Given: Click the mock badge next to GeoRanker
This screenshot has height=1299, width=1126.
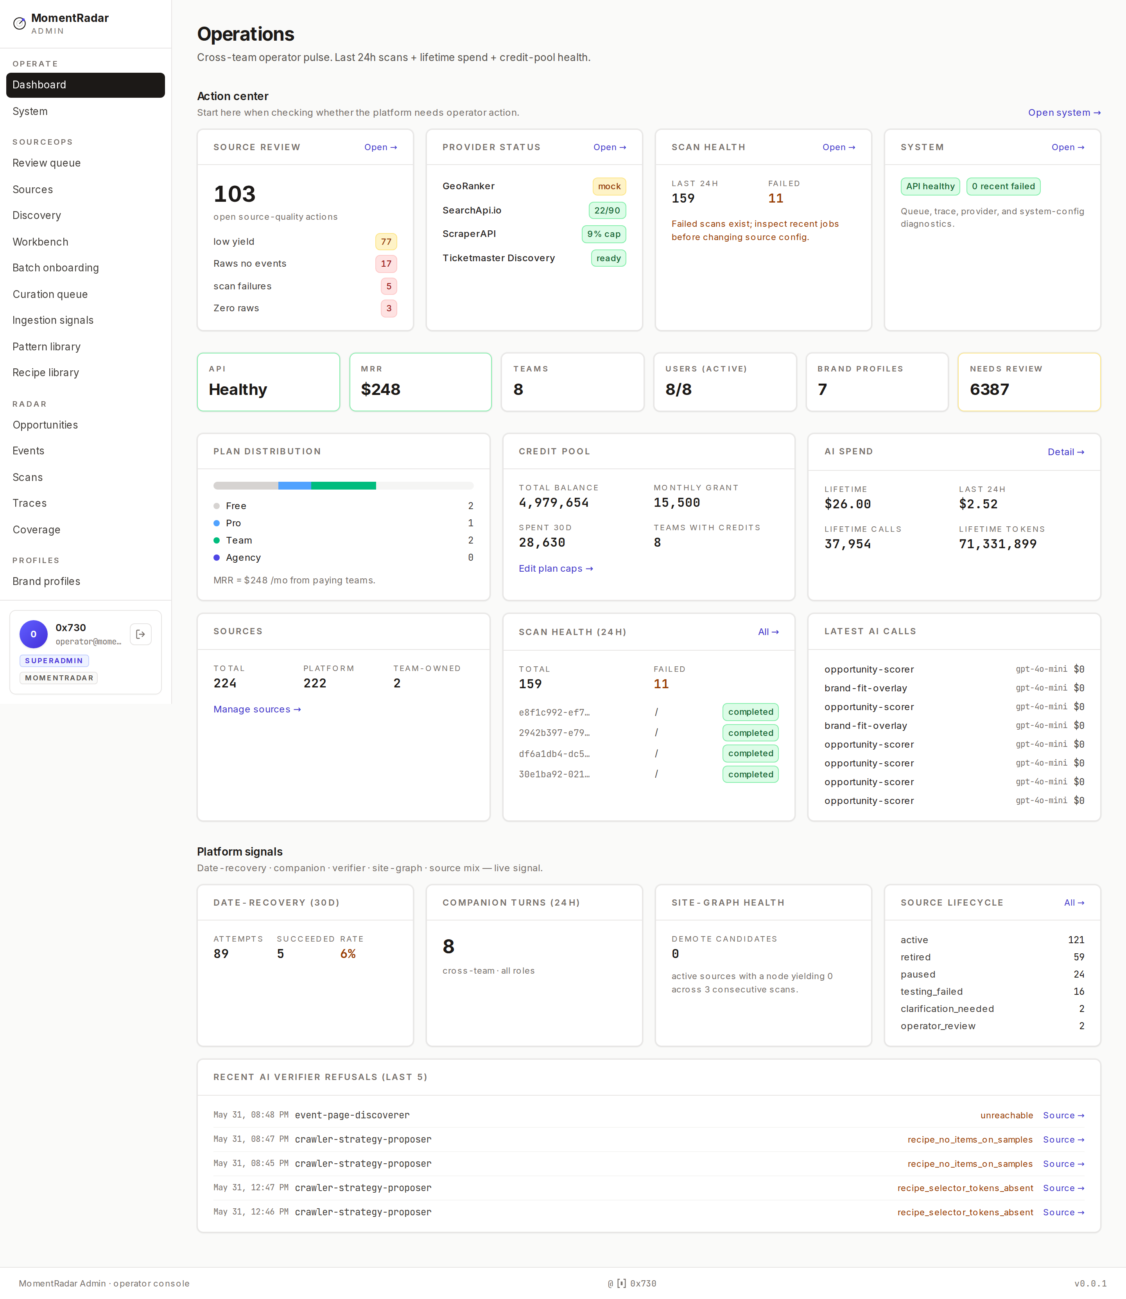Looking at the screenshot, I should [x=609, y=186].
